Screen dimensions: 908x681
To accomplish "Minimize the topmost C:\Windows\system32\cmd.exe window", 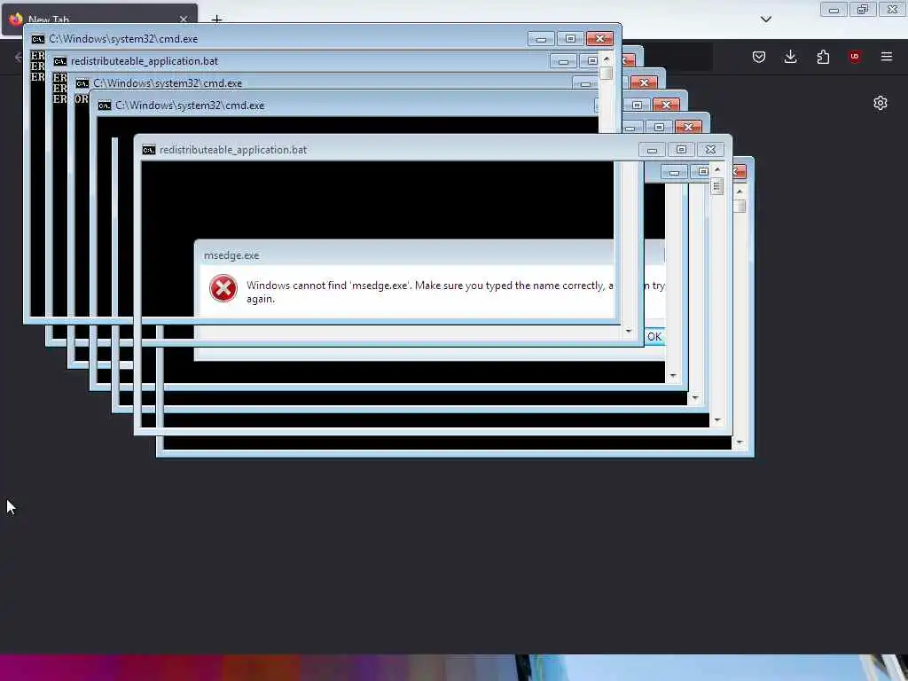I will click(541, 39).
